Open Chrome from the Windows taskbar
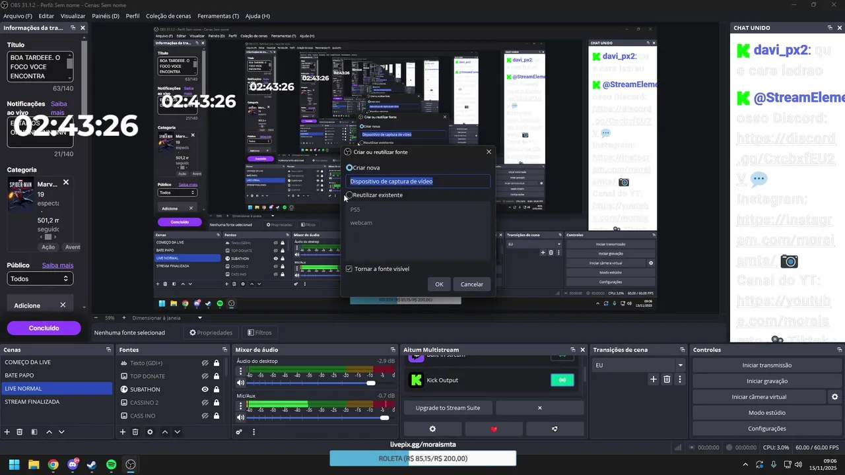The width and height of the screenshot is (845, 475). point(53,464)
